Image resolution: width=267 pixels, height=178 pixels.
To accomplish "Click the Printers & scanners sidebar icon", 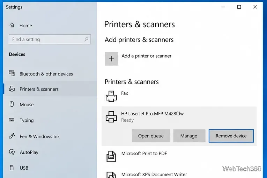I will tap(12, 89).
